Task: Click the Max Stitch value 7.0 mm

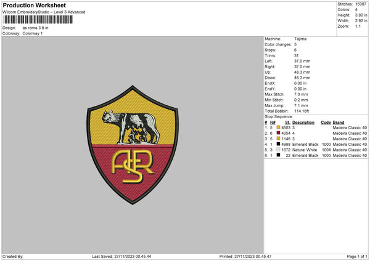Action: point(301,94)
